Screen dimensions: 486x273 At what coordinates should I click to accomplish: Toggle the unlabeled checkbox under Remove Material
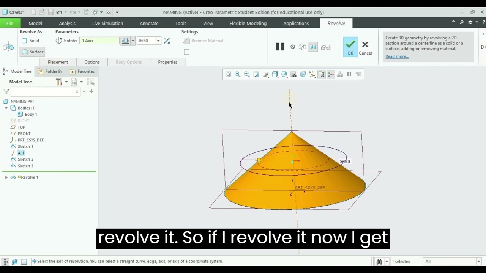click(186, 52)
